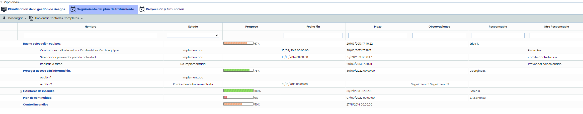Collapse the Opciones section arrow

[2, 2]
